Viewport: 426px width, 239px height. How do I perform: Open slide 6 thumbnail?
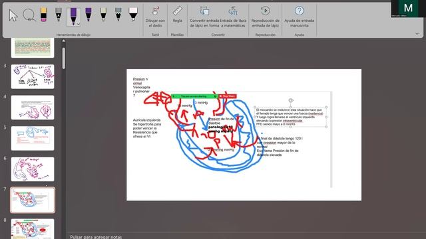[x=33, y=169]
